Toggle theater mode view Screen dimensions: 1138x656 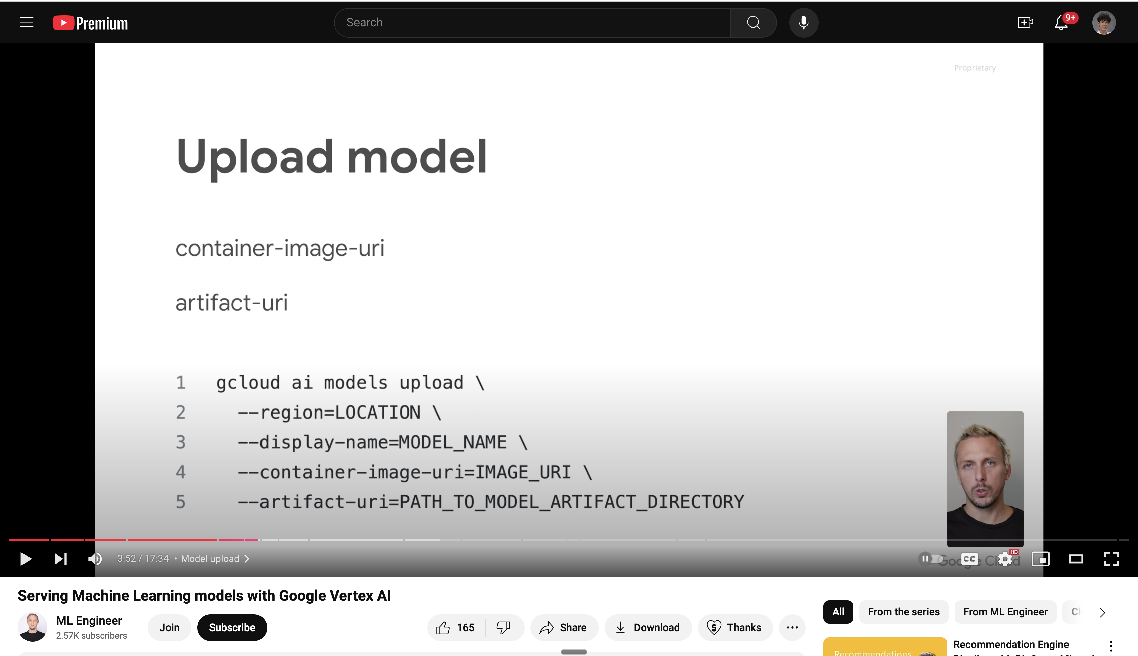coord(1076,559)
